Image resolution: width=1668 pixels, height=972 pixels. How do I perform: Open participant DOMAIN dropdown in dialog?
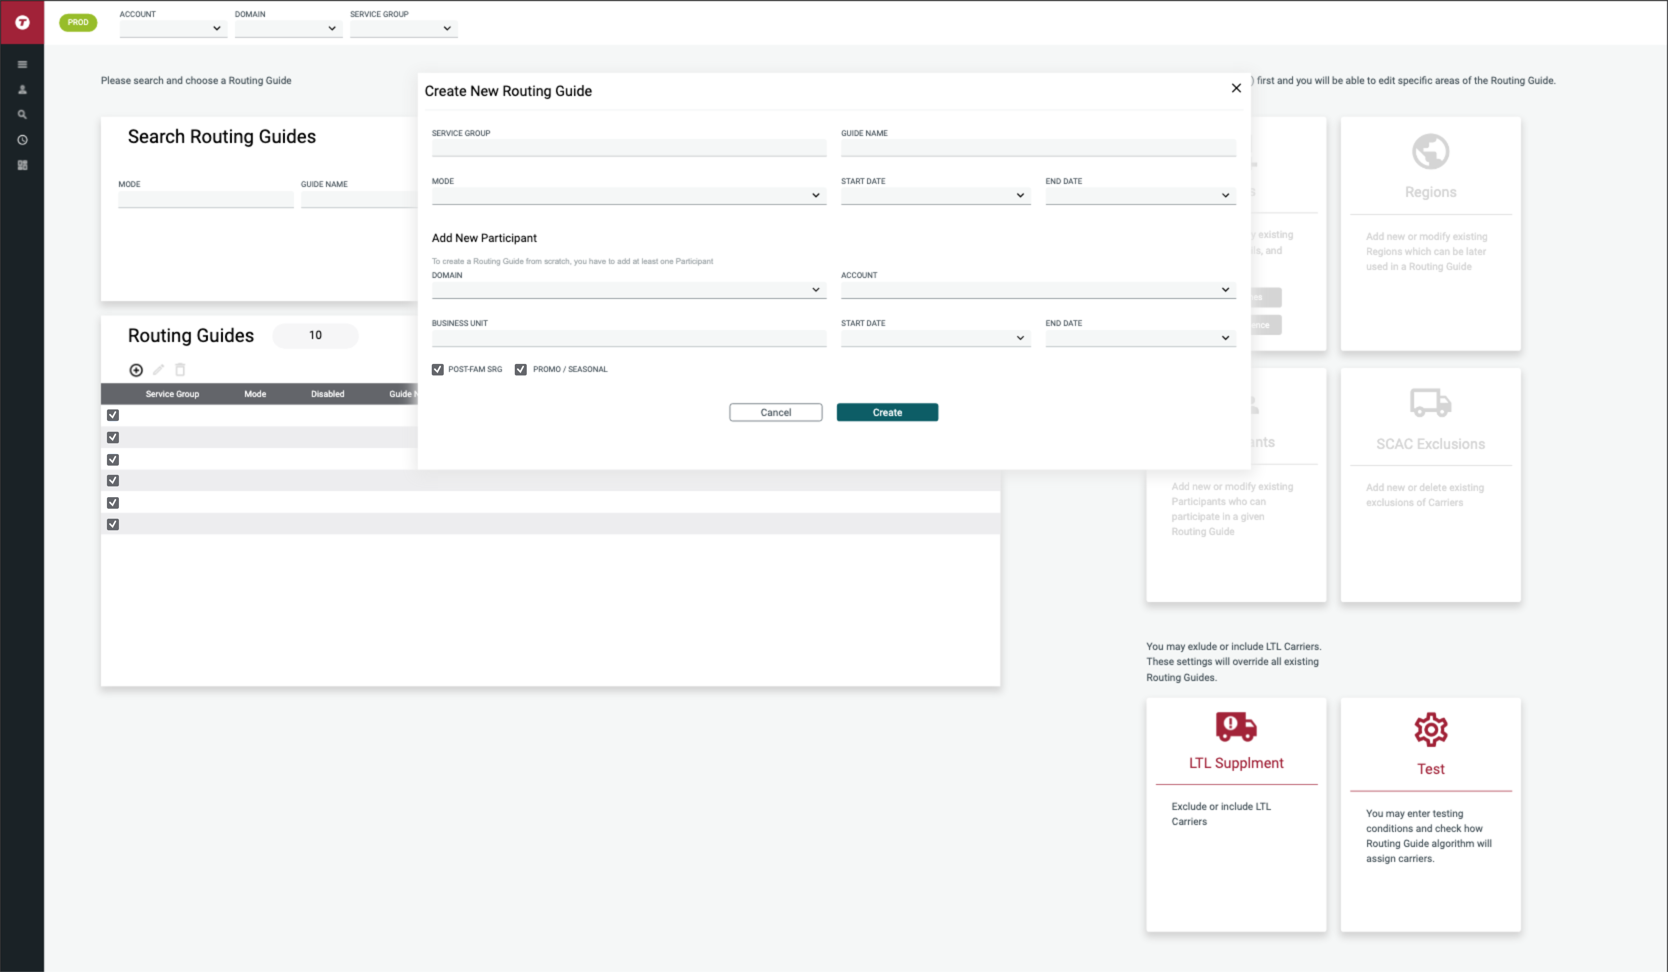629,290
